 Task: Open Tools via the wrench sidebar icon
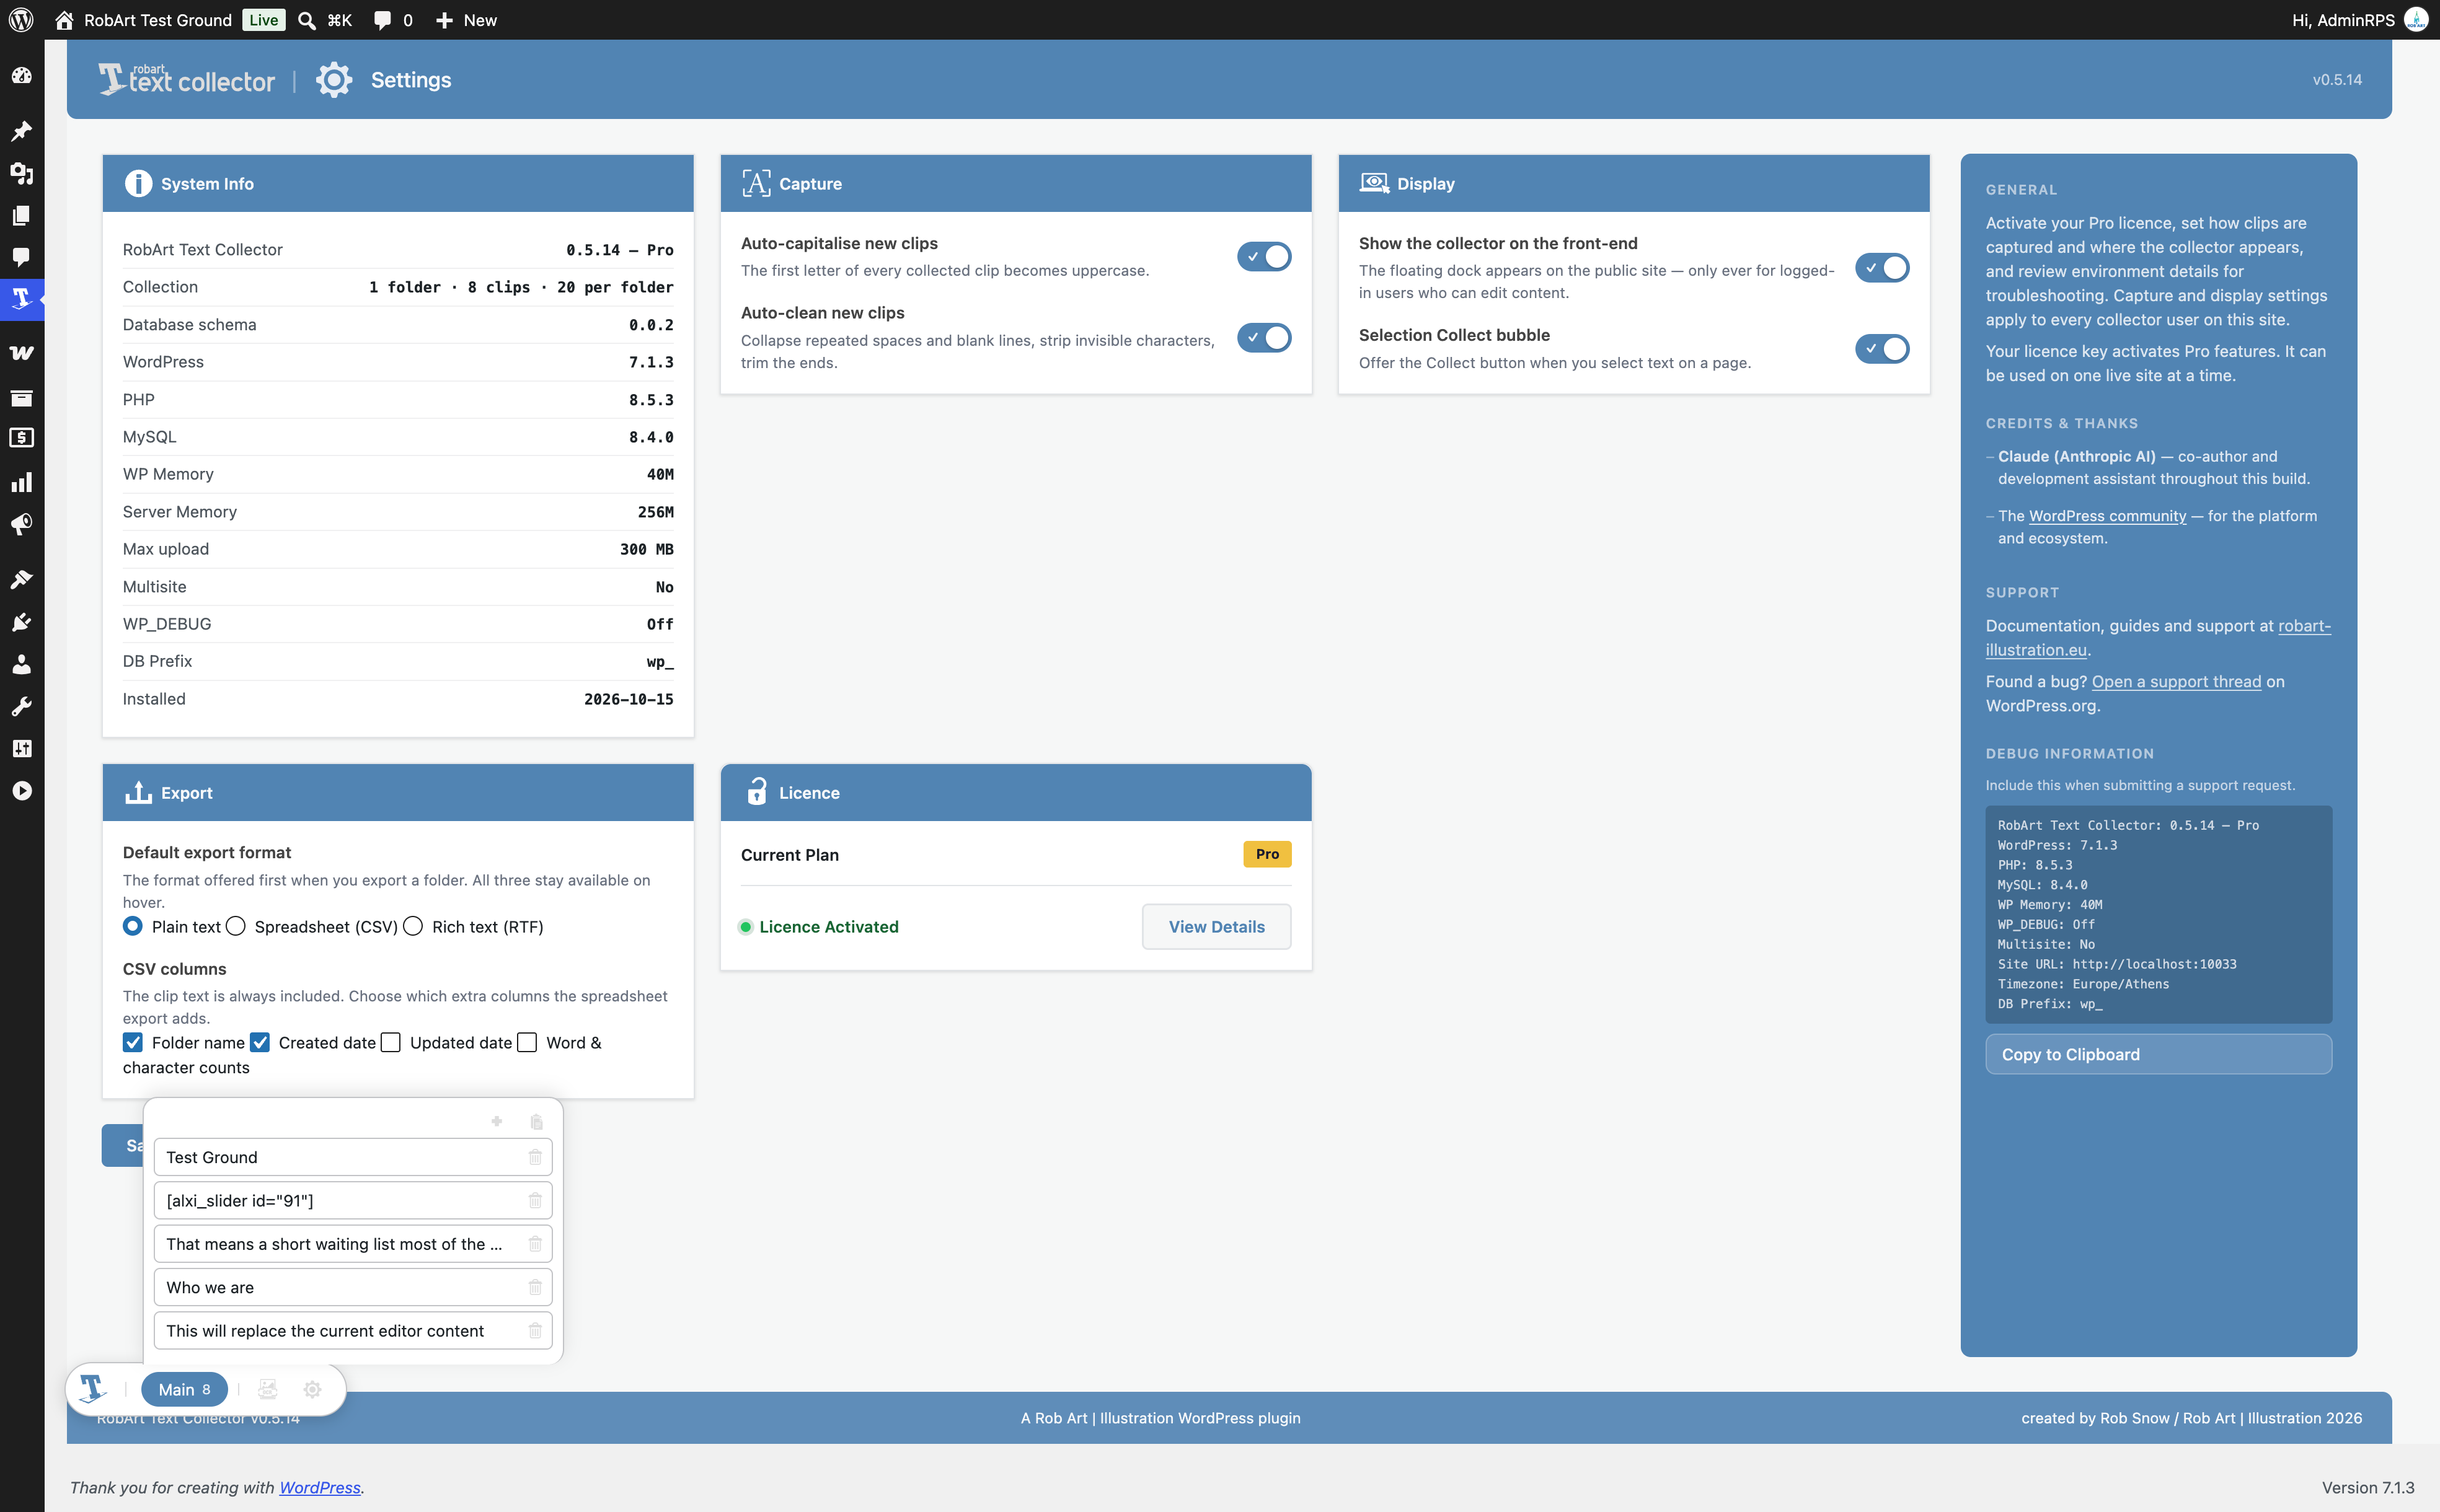[x=21, y=706]
